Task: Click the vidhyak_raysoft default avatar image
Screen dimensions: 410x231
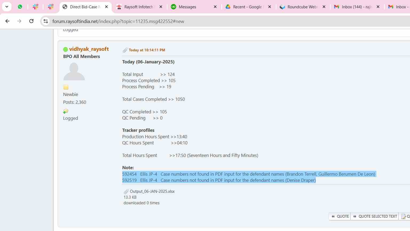Action: coord(74,71)
